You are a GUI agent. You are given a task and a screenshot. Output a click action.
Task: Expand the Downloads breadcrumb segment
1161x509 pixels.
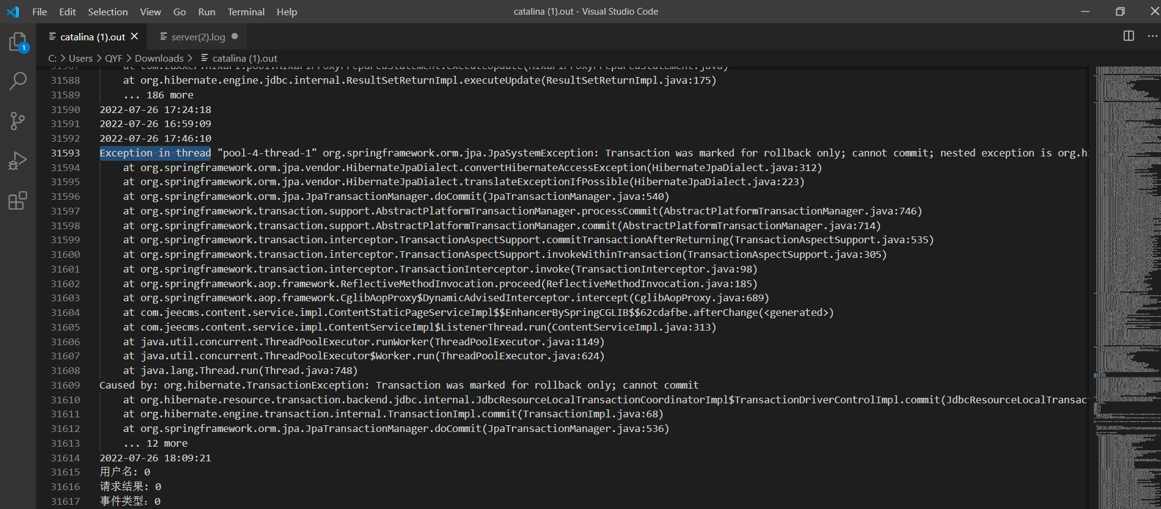pyautogui.click(x=159, y=59)
